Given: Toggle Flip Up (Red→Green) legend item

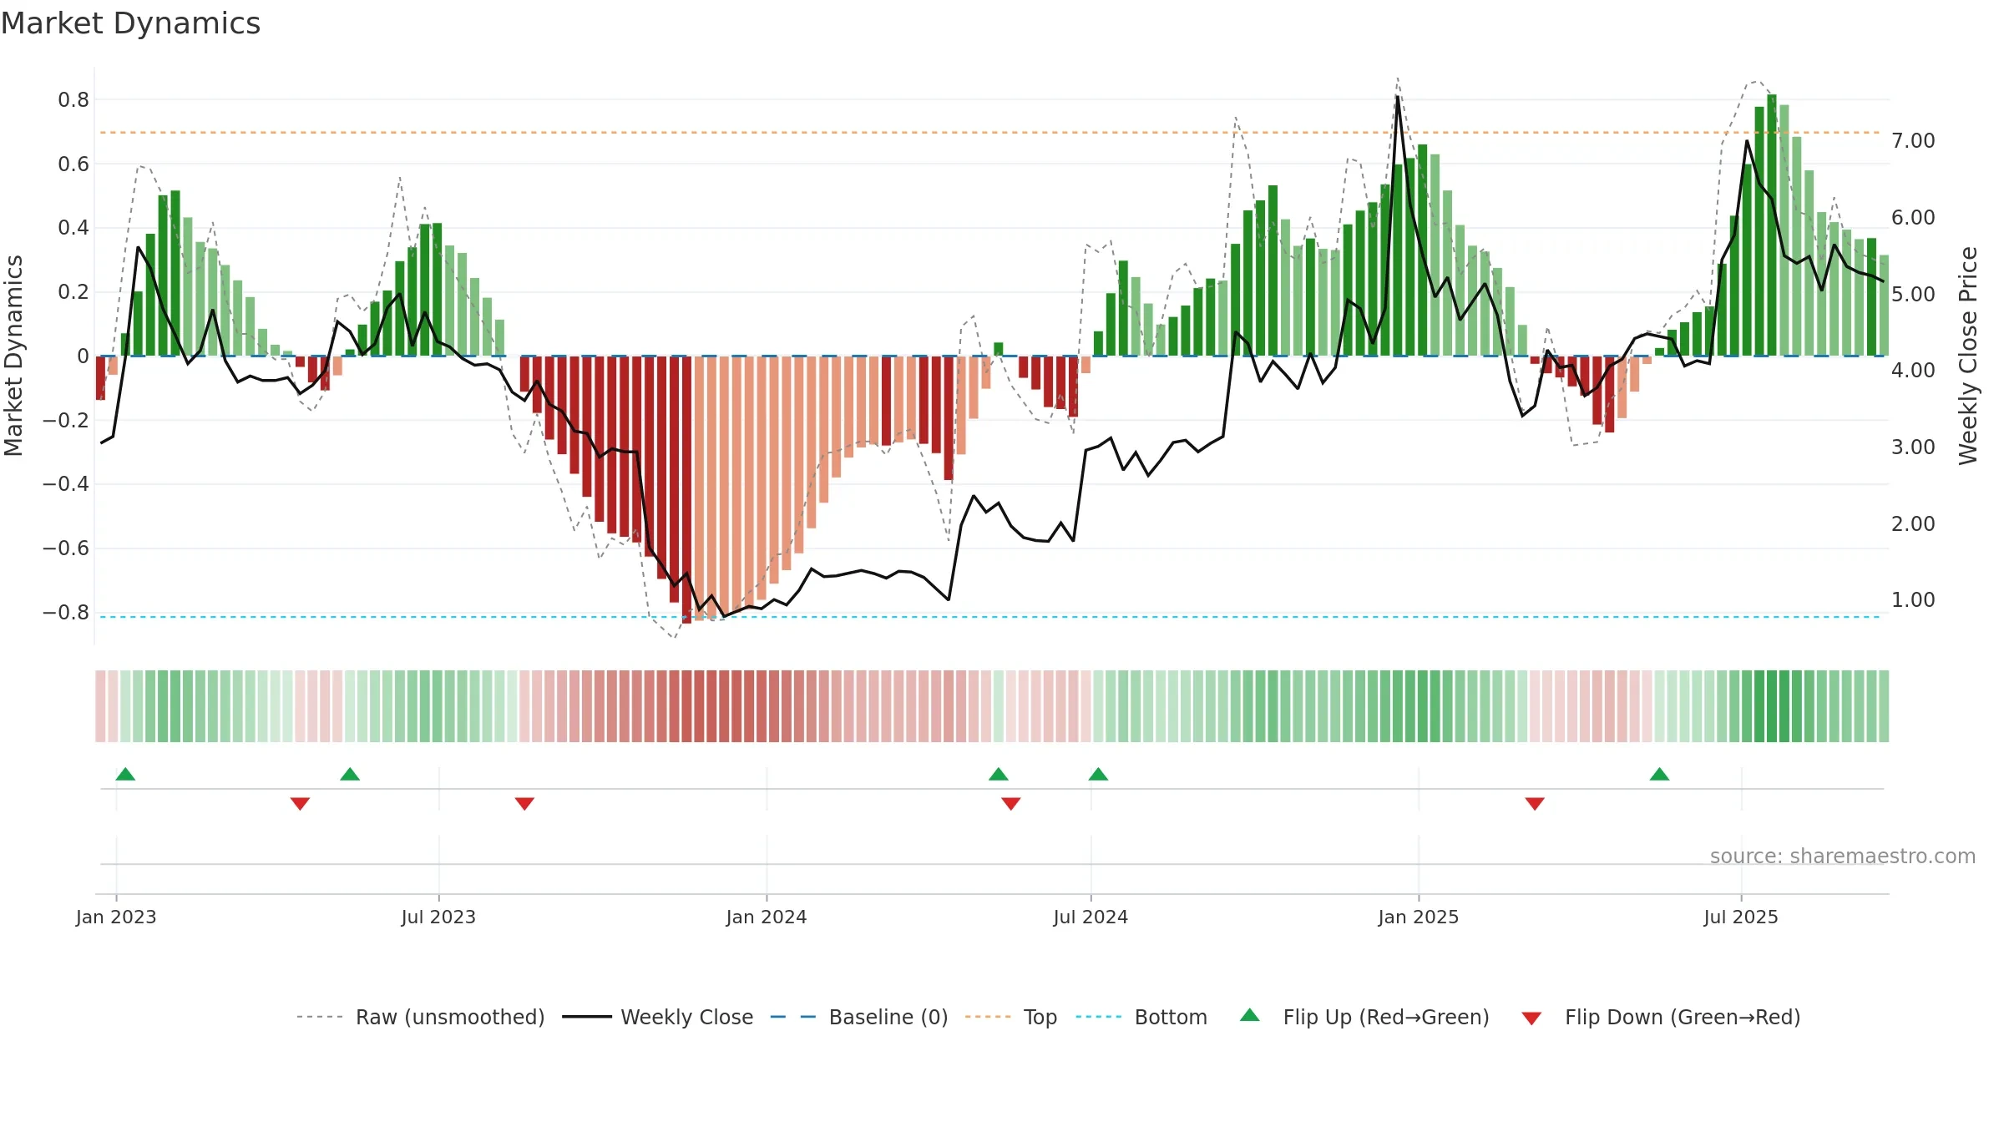Looking at the screenshot, I should pos(1364,1017).
